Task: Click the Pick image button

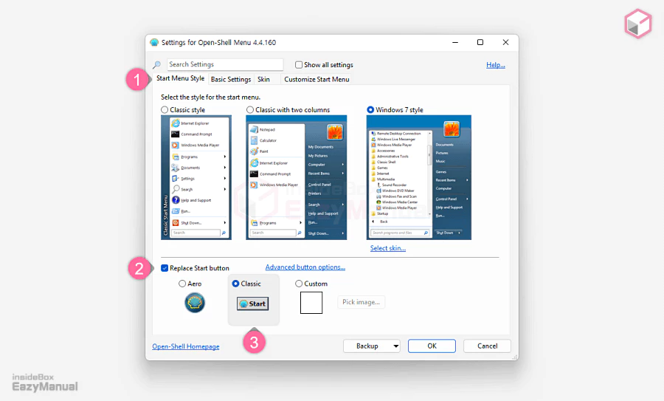Action: point(362,302)
